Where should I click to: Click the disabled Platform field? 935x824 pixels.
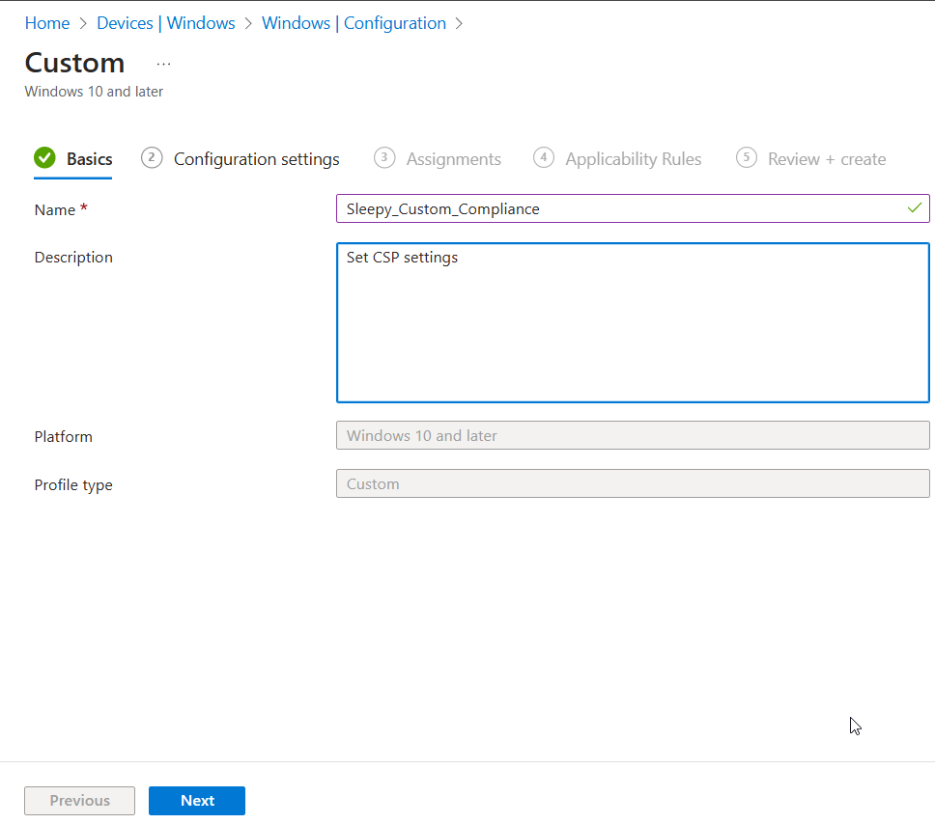coord(633,435)
